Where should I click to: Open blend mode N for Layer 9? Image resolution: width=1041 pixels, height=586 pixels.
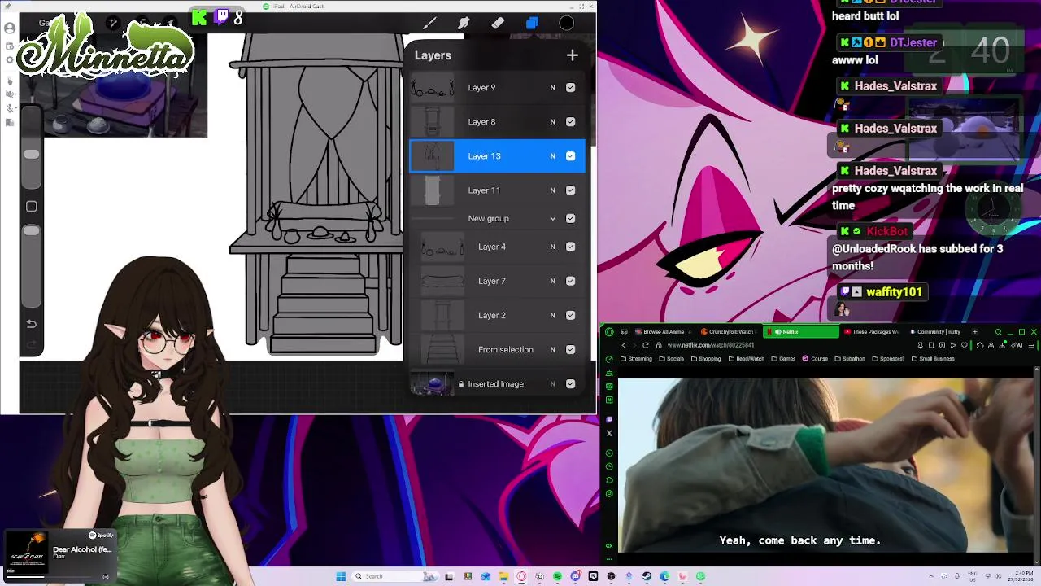552,87
